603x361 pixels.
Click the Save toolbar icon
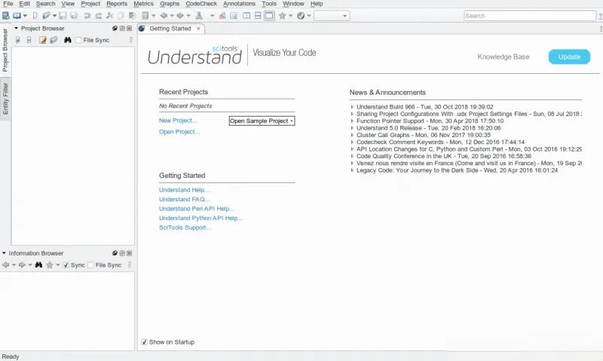coord(63,16)
